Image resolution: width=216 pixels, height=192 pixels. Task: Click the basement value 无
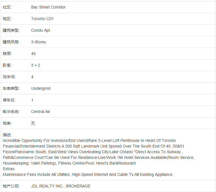click(33, 123)
